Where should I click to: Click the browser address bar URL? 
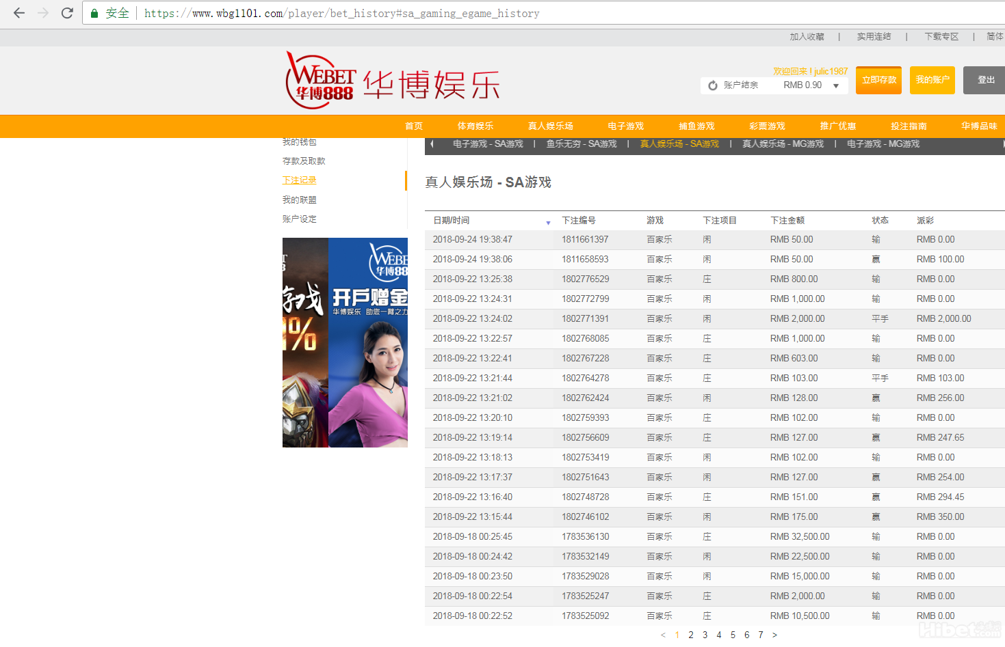pyautogui.click(x=341, y=14)
